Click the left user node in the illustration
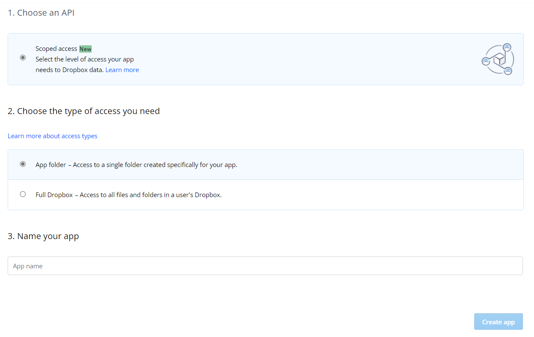Screen dimensions: 534x337 point(486,61)
